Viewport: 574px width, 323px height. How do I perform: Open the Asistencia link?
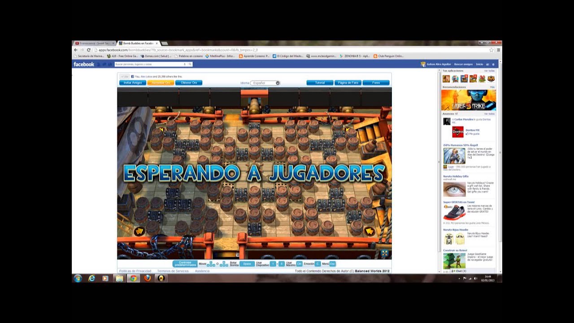pyautogui.click(x=202, y=271)
